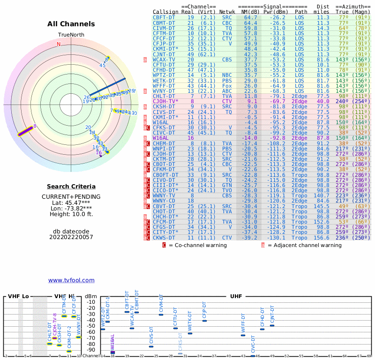Screen dimensions: 375x360
Task: Click the 'C' warning icon beside CBVT-DT
Action: pyautogui.click(x=148, y=206)
